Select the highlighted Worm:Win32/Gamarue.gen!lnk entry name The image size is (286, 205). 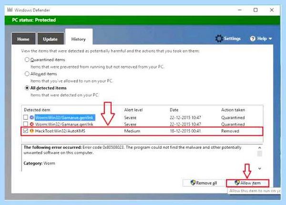[x=65, y=117]
